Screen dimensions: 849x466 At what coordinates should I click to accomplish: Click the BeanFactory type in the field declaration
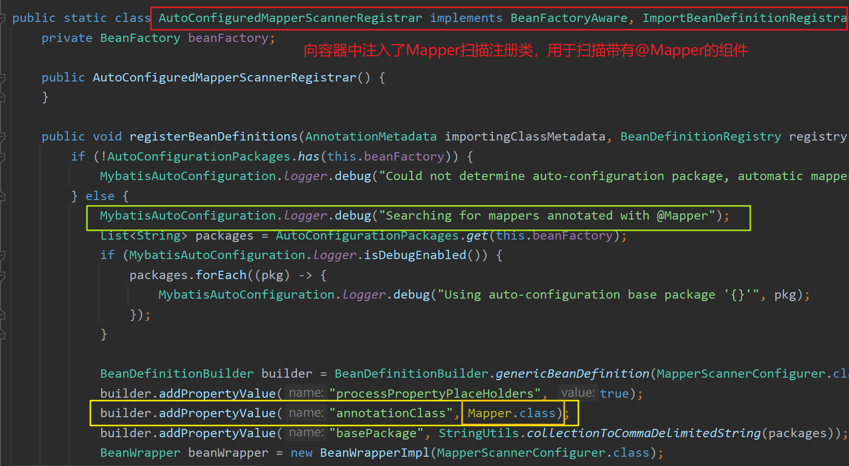click(140, 38)
